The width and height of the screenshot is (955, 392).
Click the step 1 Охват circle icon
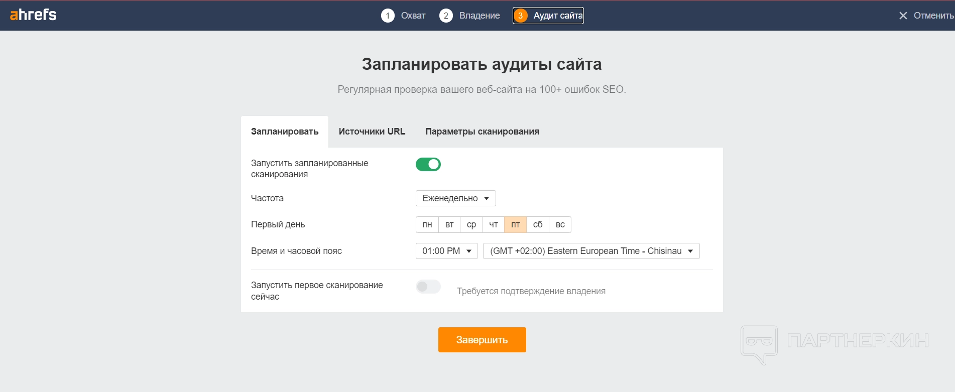(x=388, y=16)
